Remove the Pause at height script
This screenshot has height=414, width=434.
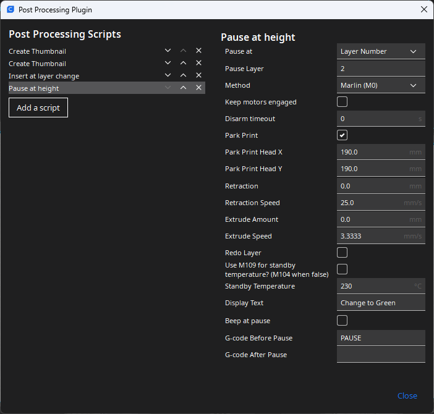tap(198, 88)
